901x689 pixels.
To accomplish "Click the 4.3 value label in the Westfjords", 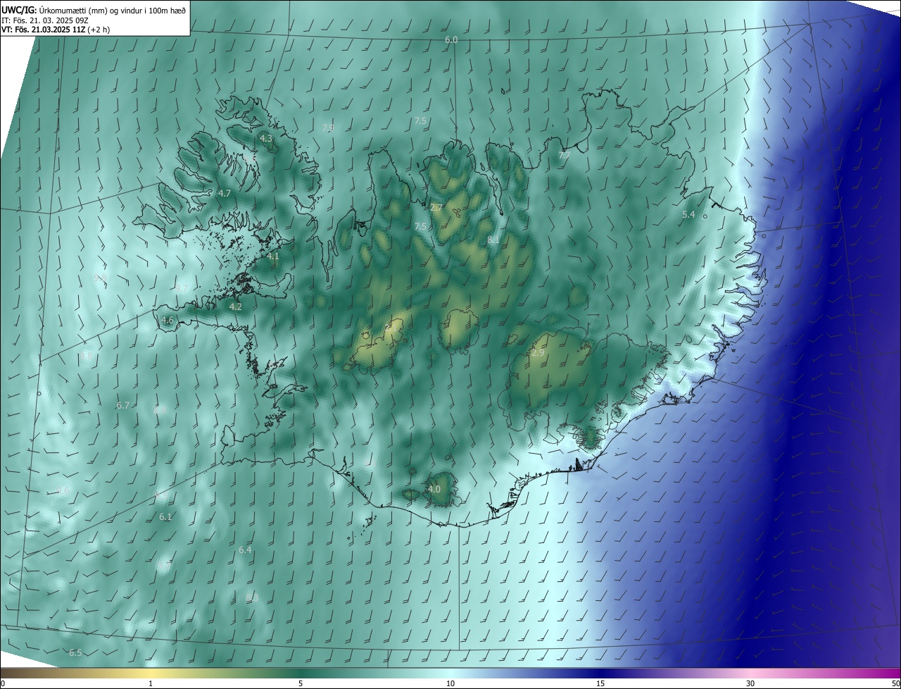I will tap(266, 139).
